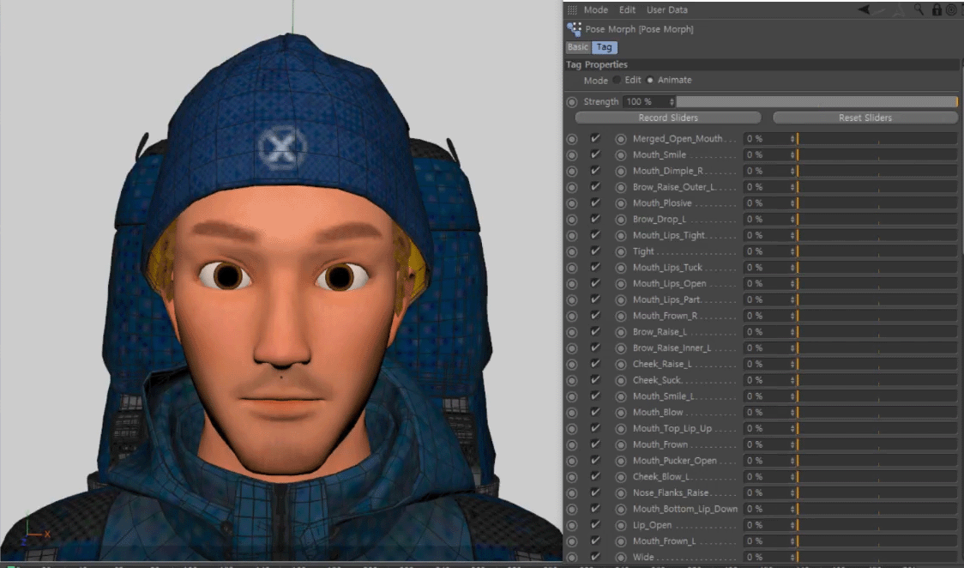Select the Animate mode radio button
964x568 pixels.
pyautogui.click(x=650, y=80)
